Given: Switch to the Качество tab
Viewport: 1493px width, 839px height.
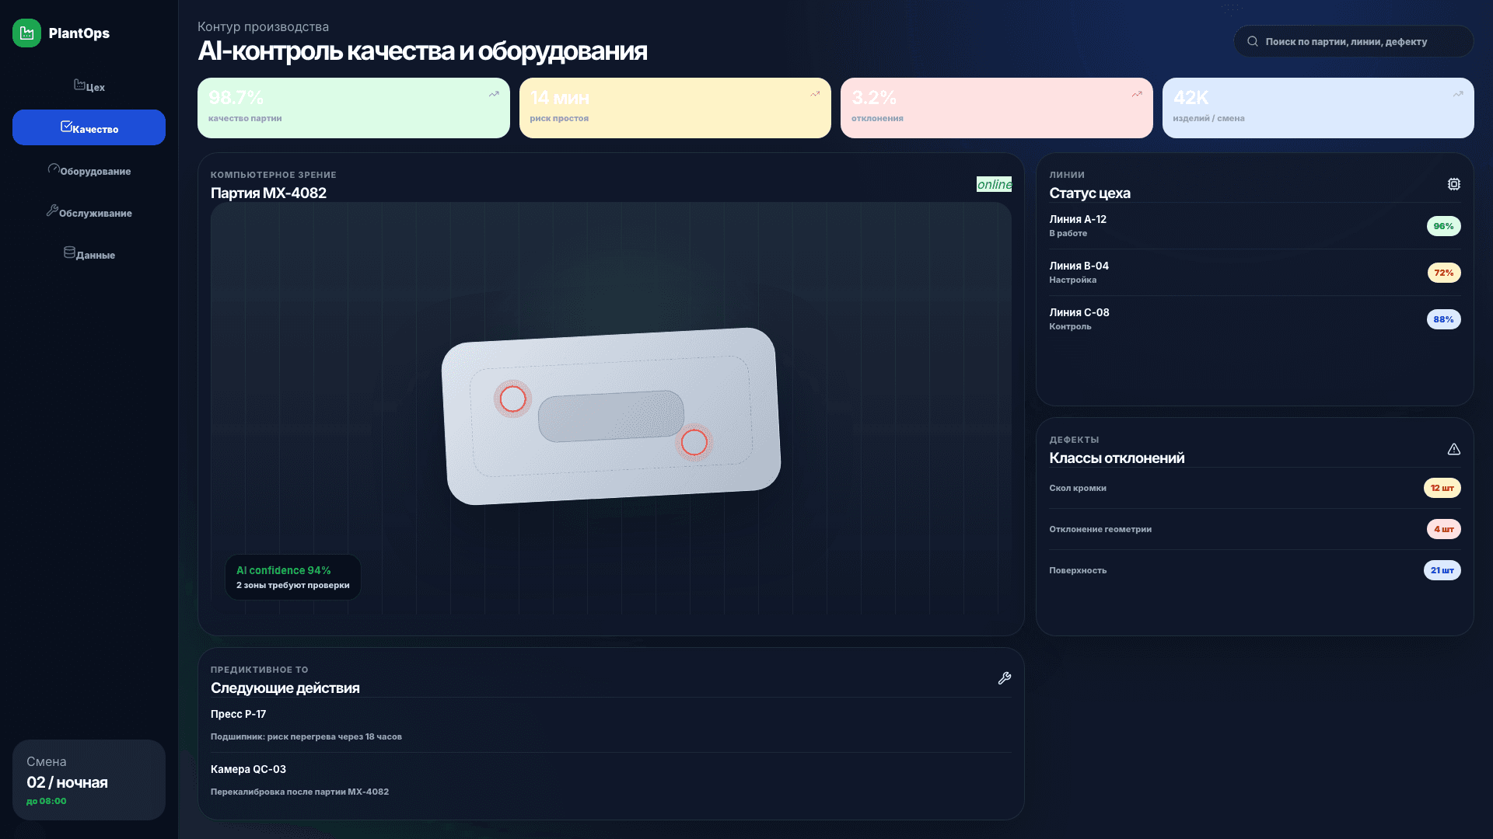Looking at the screenshot, I should 89,127.
